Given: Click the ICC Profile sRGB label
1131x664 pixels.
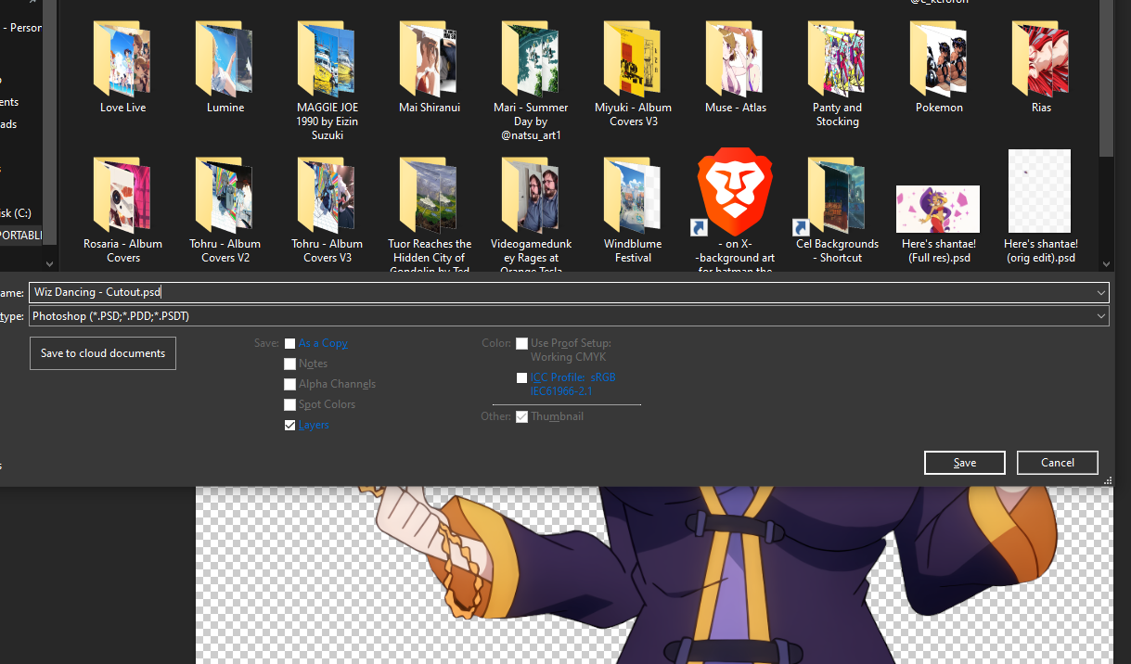Looking at the screenshot, I should pos(572,384).
